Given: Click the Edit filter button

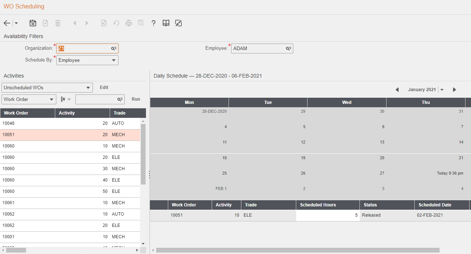Looking at the screenshot, I should pyautogui.click(x=104, y=87).
